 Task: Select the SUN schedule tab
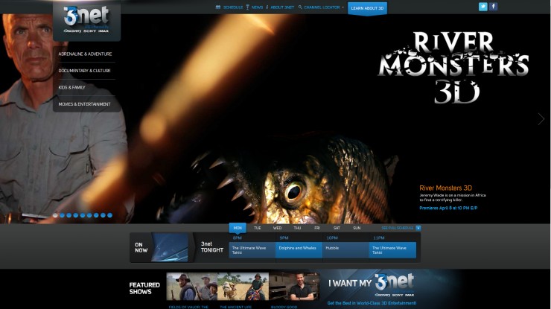pyautogui.click(x=357, y=228)
